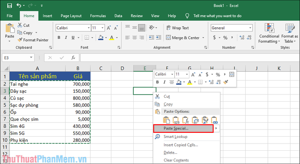Click Decrease Indent icon
The height and width of the screenshot is (164, 300).
(152, 38)
